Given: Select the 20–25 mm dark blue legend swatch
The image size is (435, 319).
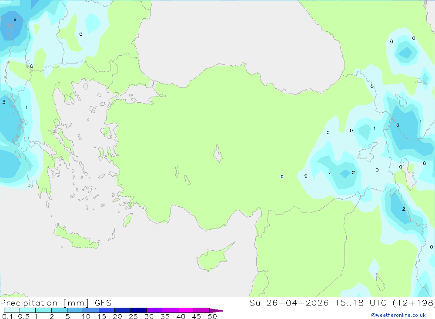Looking at the screenshot, I should (122, 310).
